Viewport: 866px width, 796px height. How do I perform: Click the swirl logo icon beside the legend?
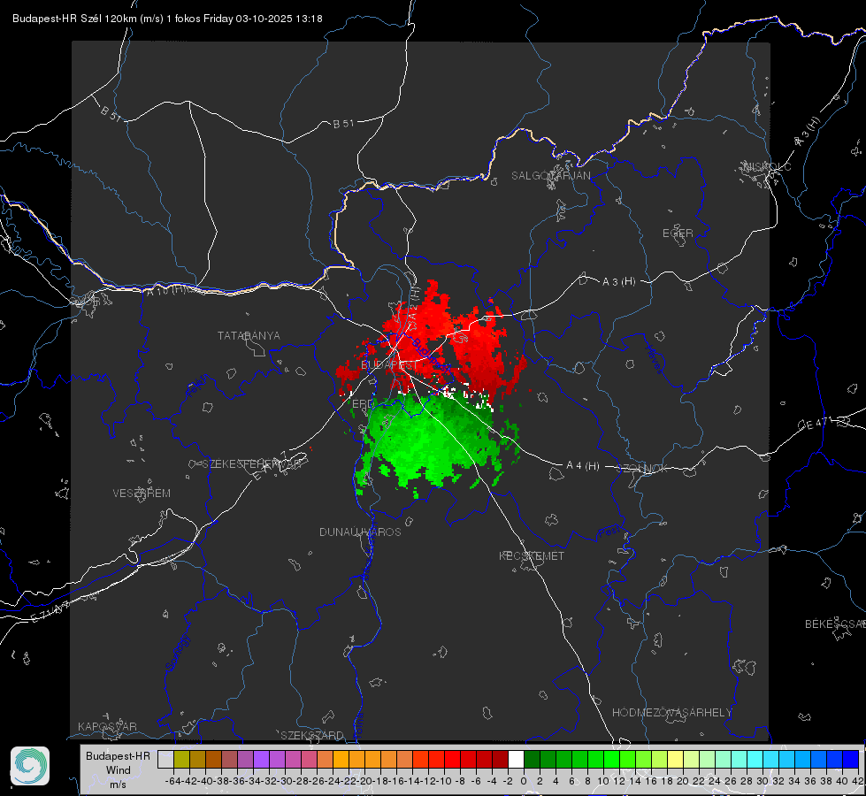click(30, 766)
